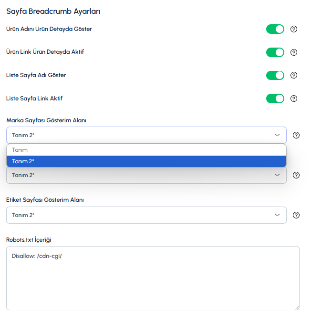Show help for Etiket Sayfası Gösterim Alanı
Screen dimensions: 311x316
tap(296, 215)
